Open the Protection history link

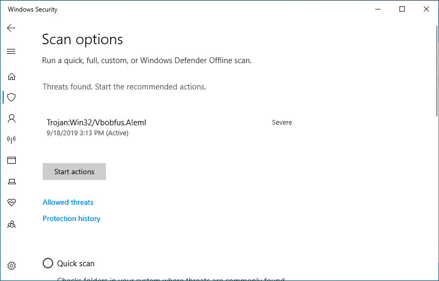point(71,218)
